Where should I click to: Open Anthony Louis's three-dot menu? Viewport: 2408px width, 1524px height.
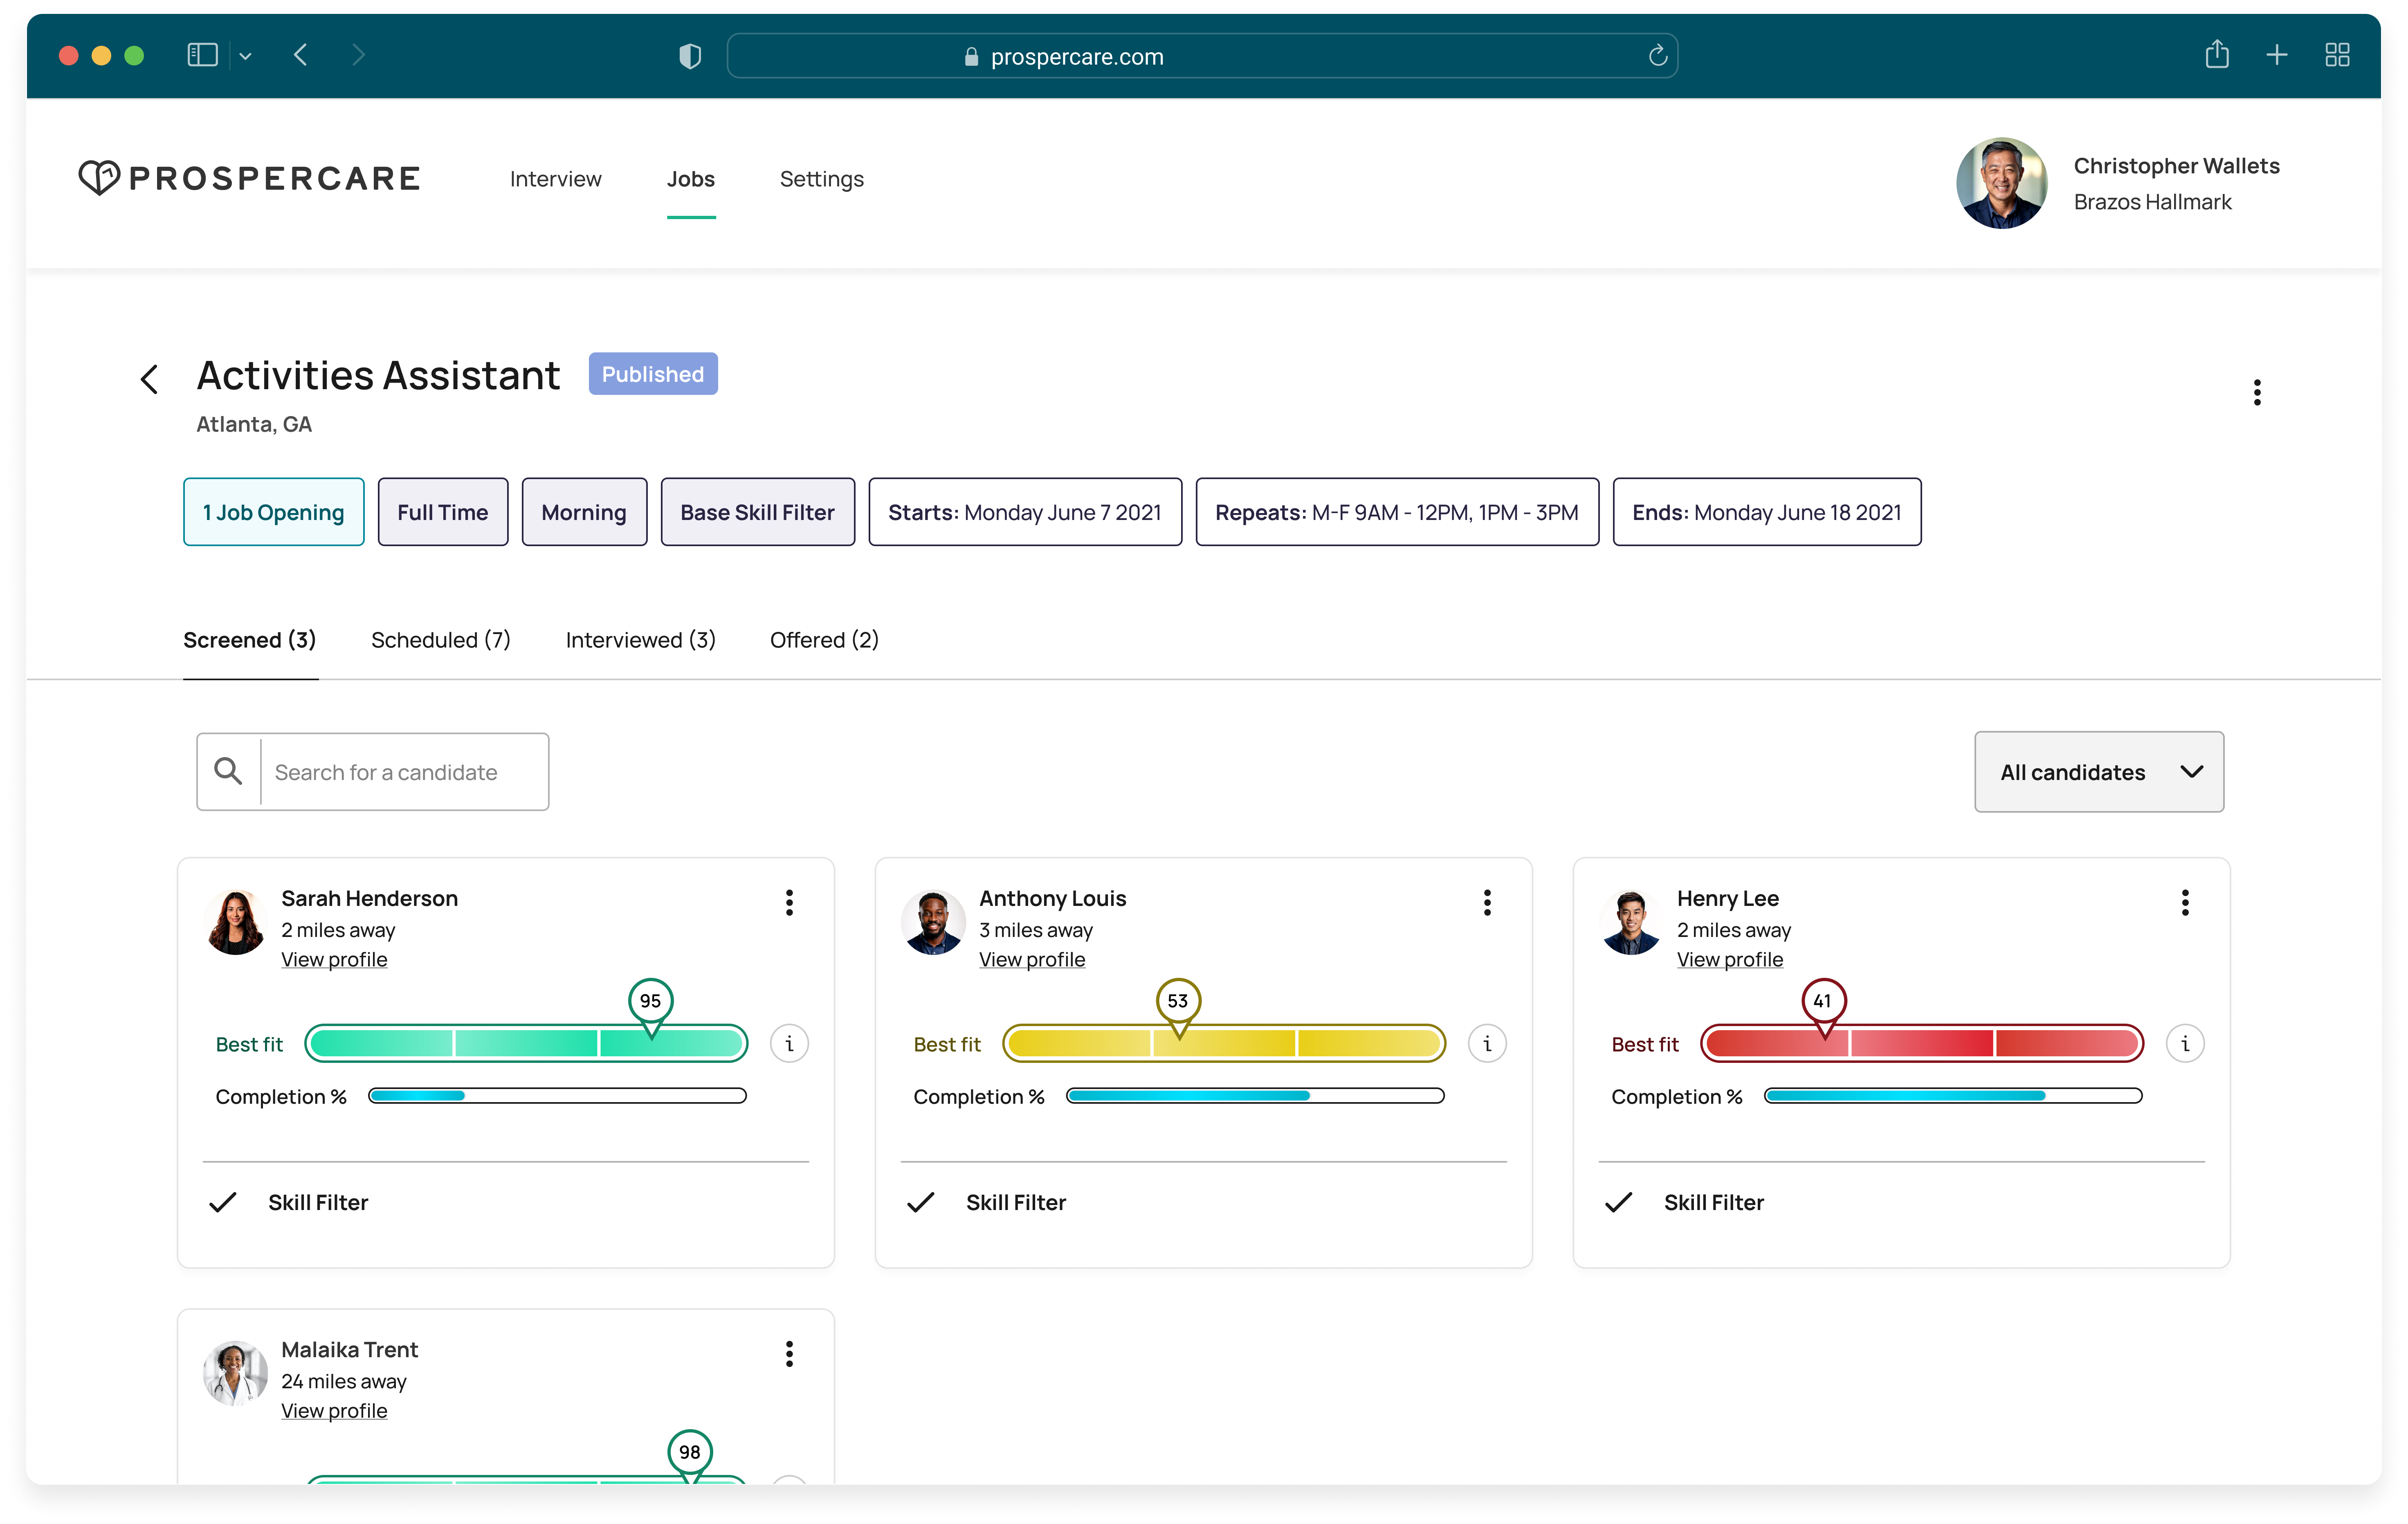(x=1486, y=902)
